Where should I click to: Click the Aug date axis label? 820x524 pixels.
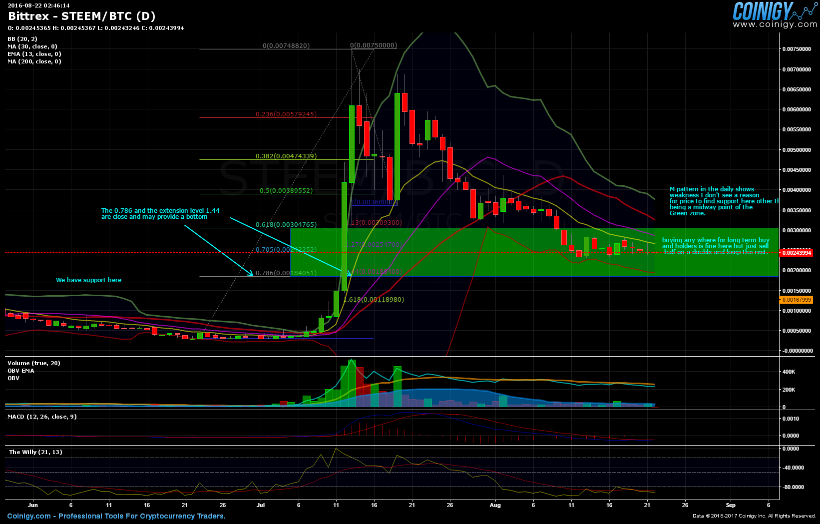[495, 505]
